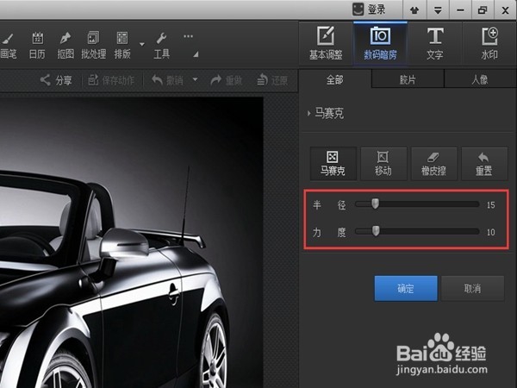The image size is (517, 388).
Task: Click 分享 share button
Action: click(x=56, y=80)
